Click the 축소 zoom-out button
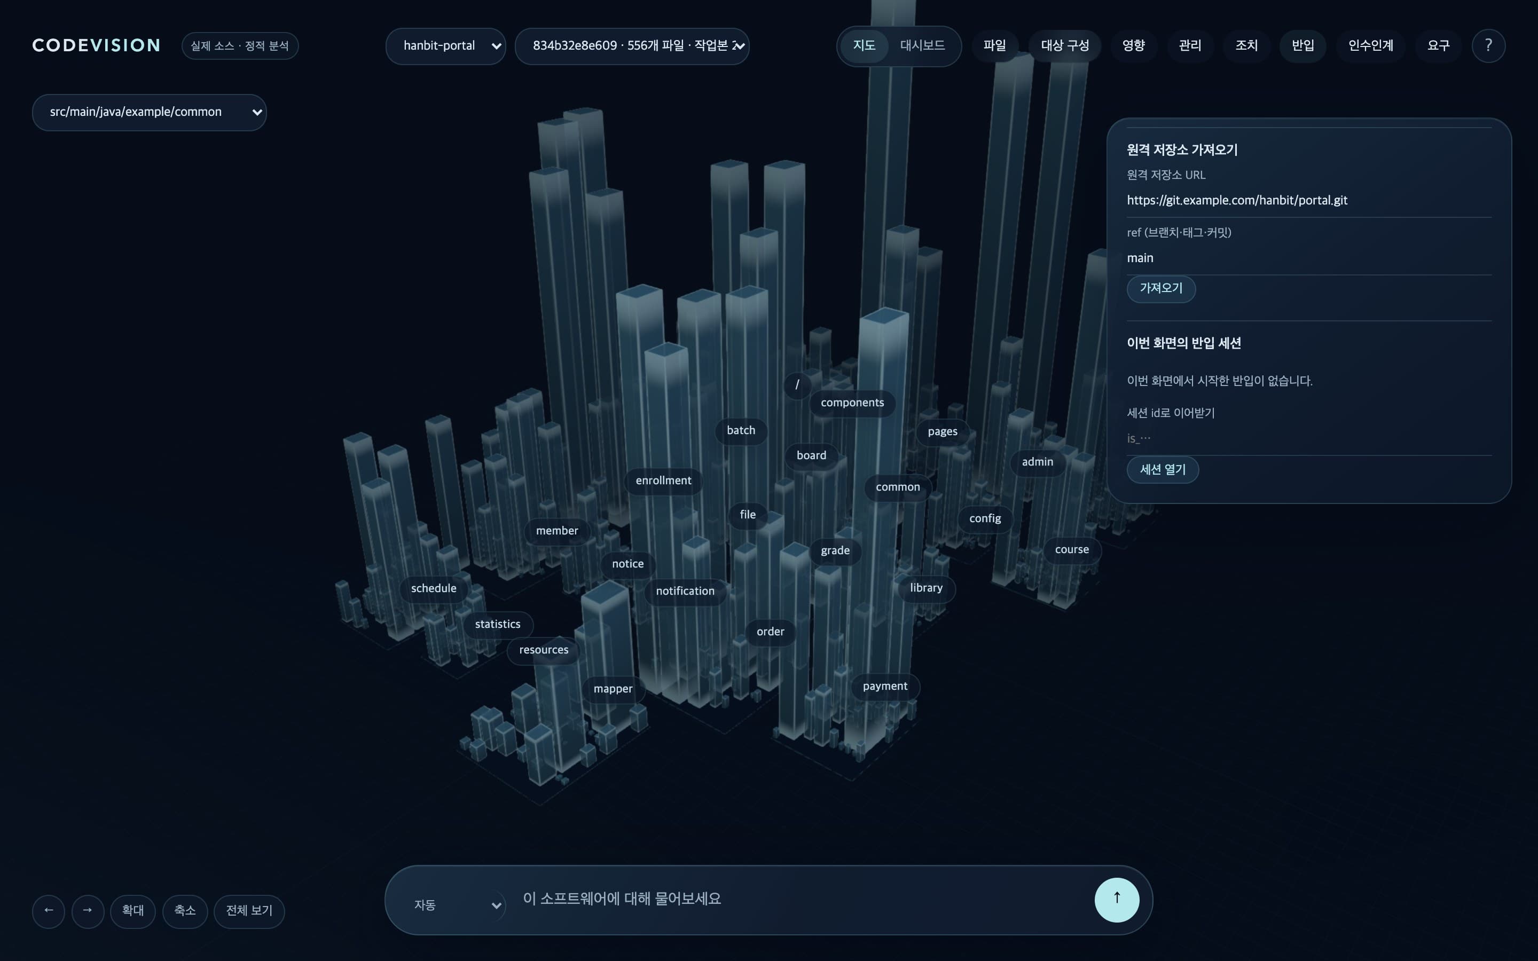 click(185, 911)
